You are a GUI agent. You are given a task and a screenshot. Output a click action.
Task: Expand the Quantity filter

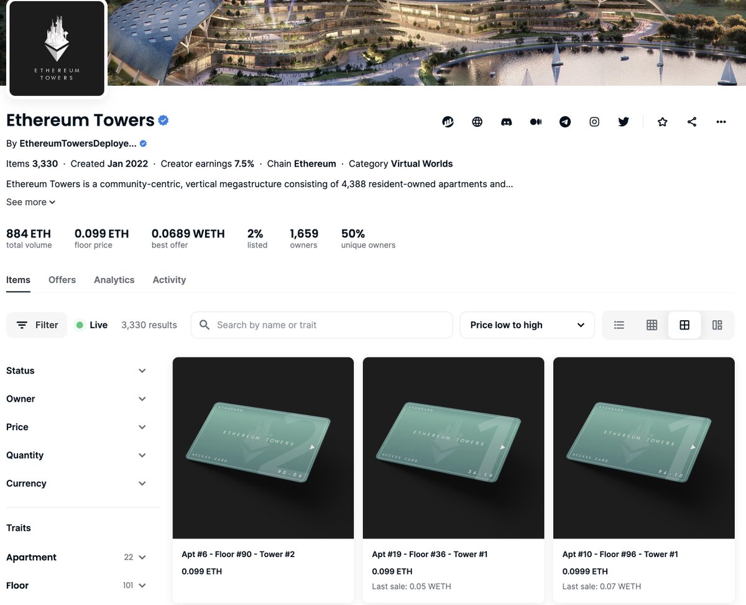pyautogui.click(x=77, y=455)
